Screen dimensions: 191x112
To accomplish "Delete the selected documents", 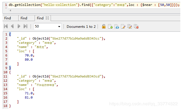I will pyautogui.click(x=136, y=26).
